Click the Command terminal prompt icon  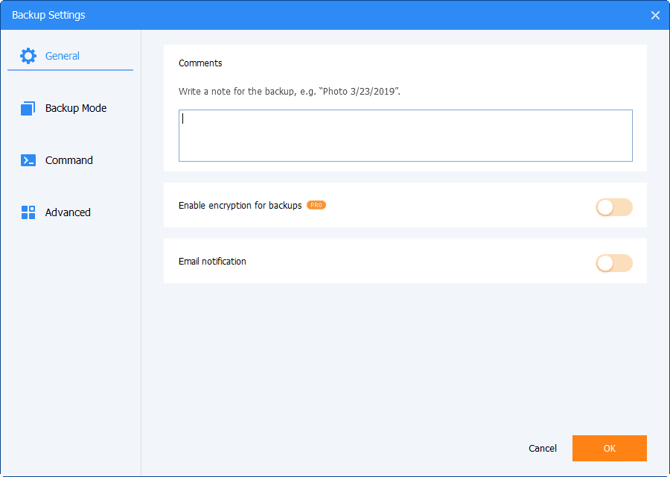(28, 160)
